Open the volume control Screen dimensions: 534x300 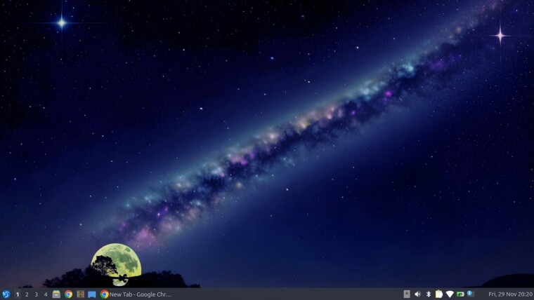[417, 294]
